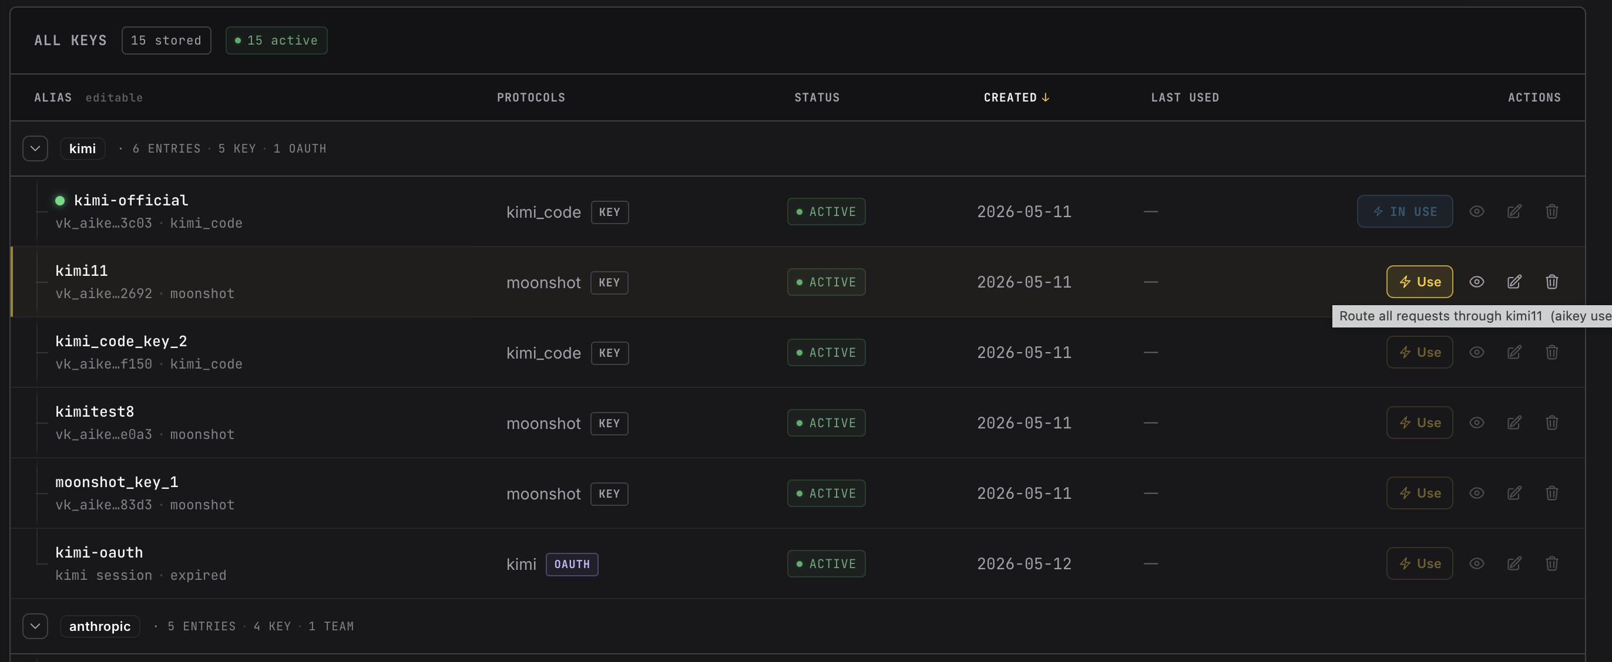Use the kimi_code_key_2 key
The height and width of the screenshot is (662, 1612).
pos(1419,353)
